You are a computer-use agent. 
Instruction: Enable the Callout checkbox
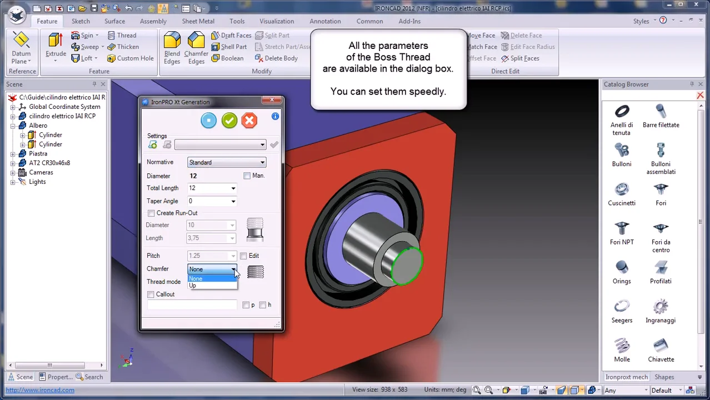(151, 294)
